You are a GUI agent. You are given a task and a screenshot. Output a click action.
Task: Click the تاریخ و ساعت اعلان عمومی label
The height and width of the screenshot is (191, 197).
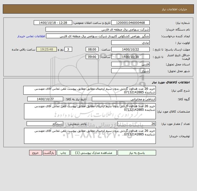coord(92,23)
